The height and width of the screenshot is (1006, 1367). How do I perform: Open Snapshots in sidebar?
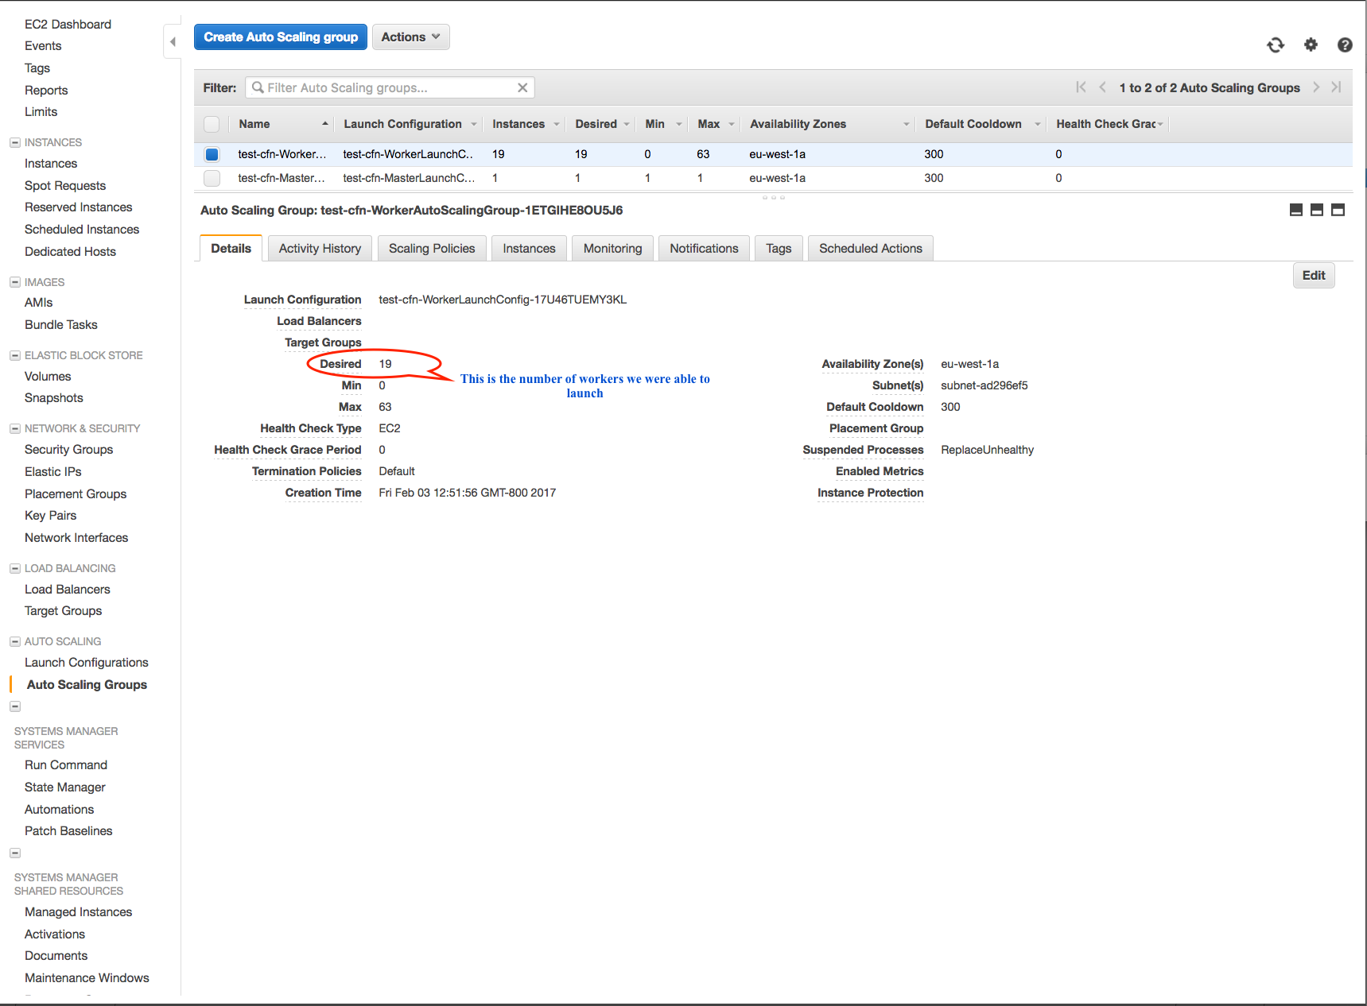point(53,397)
